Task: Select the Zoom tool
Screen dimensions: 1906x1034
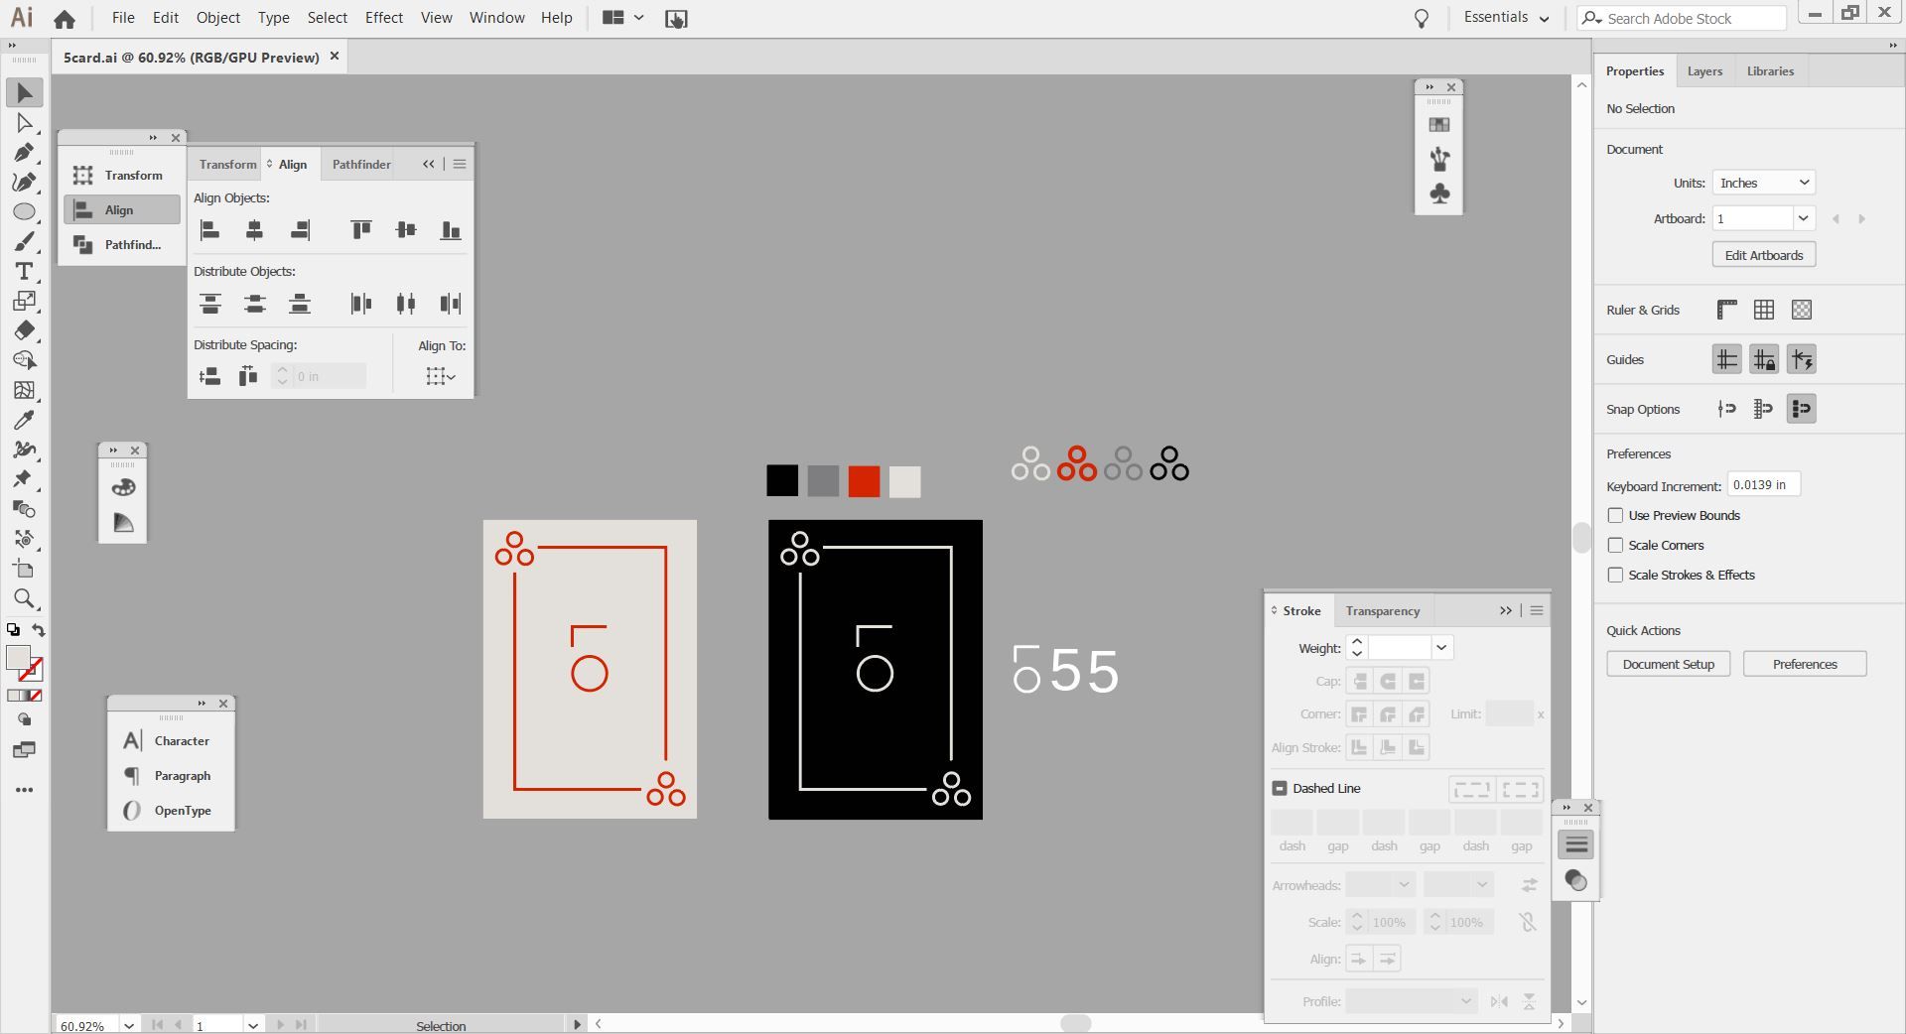Action: click(25, 598)
